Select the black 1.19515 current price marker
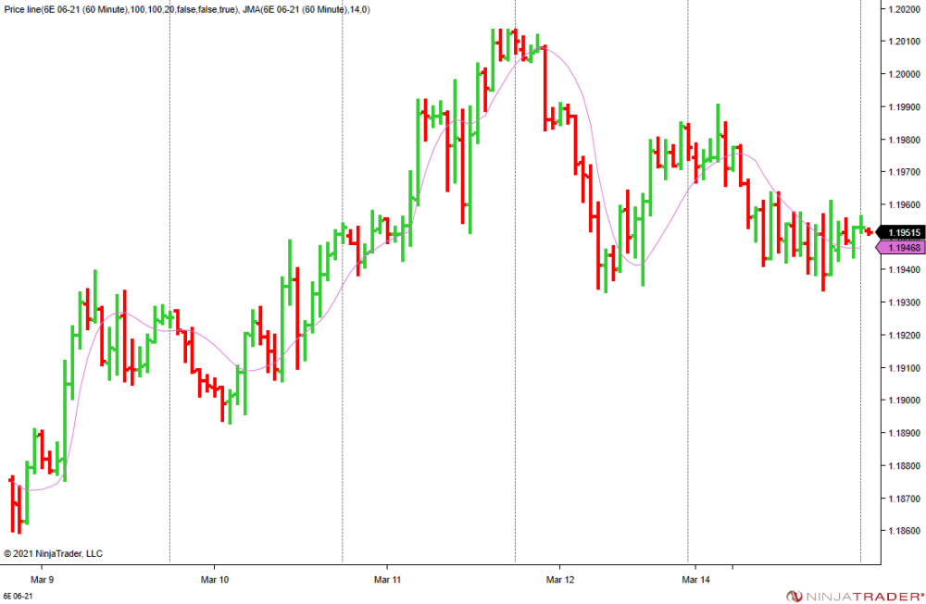 click(x=903, y=233)
